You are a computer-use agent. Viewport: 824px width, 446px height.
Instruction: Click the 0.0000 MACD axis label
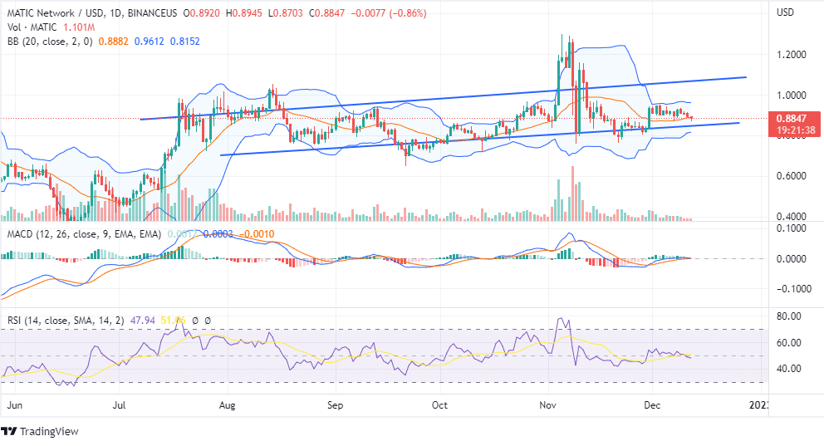point(791,259)
